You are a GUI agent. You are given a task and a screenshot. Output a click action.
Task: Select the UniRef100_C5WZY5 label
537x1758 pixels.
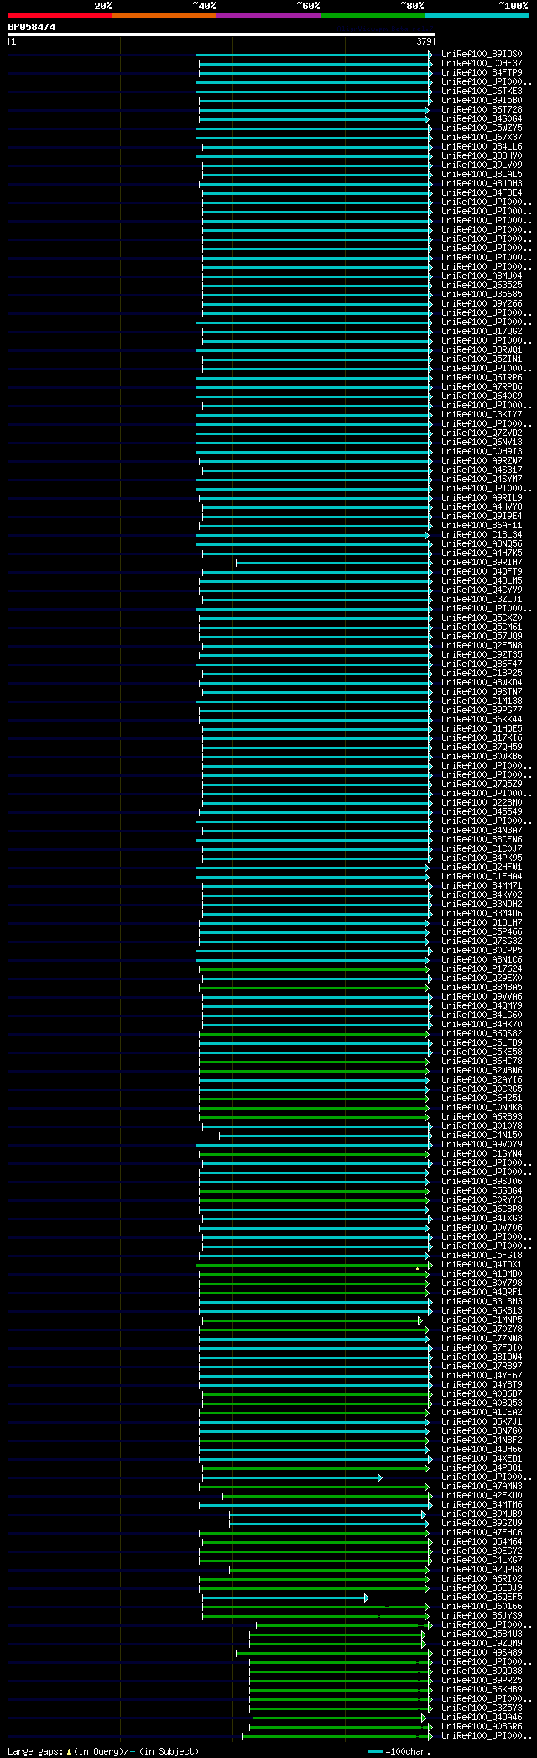(x=482, y=128)
